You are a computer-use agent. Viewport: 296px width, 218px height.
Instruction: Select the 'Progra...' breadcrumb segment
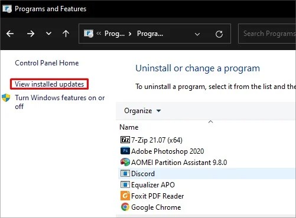point(150,34)
